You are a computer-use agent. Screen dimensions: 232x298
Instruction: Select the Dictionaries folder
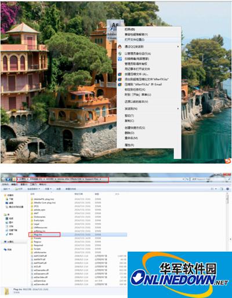[38, 217]
